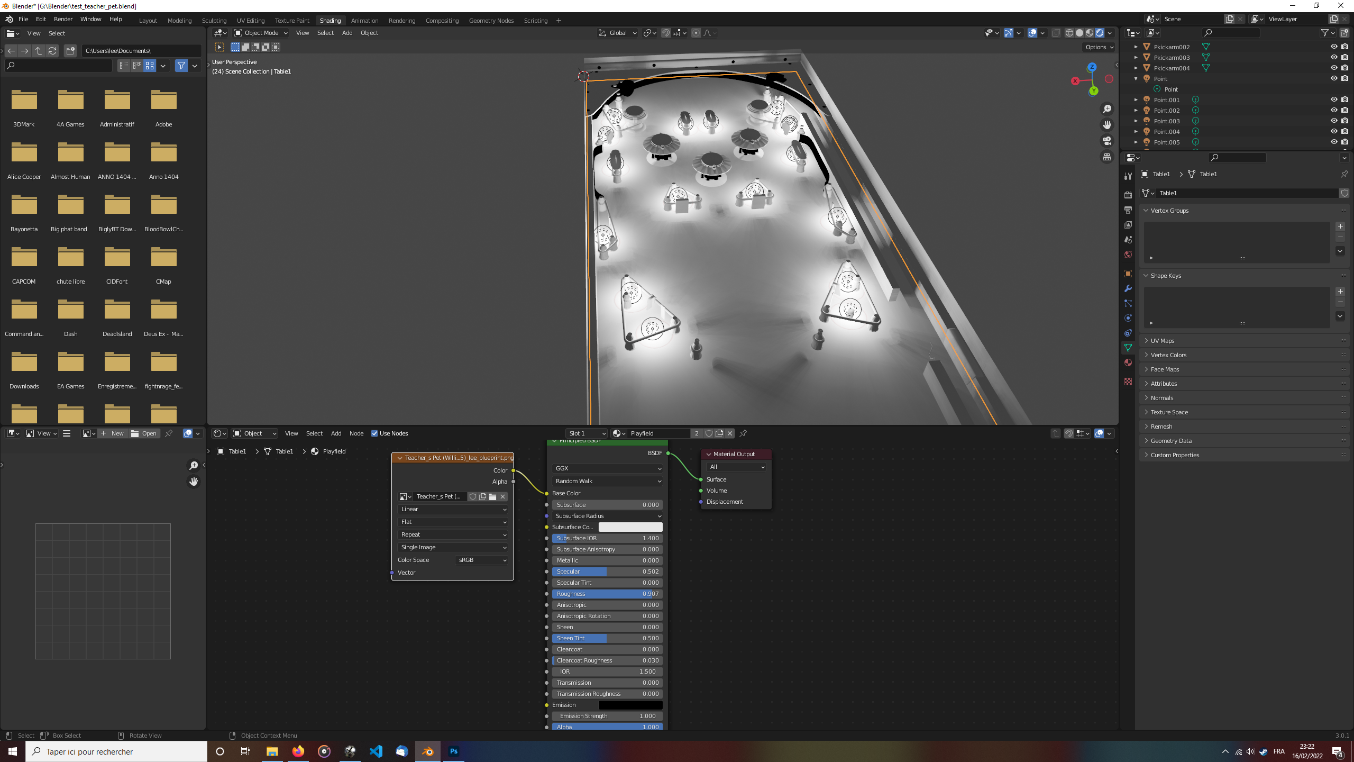
Task: Open the Slot 1 material slot dropdown
Action: (586, 433)
